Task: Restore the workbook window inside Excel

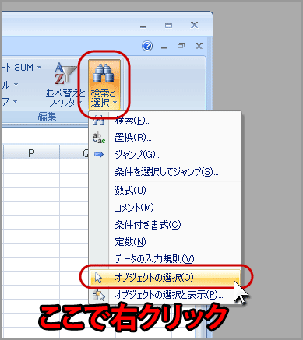Action: point(181,46)
